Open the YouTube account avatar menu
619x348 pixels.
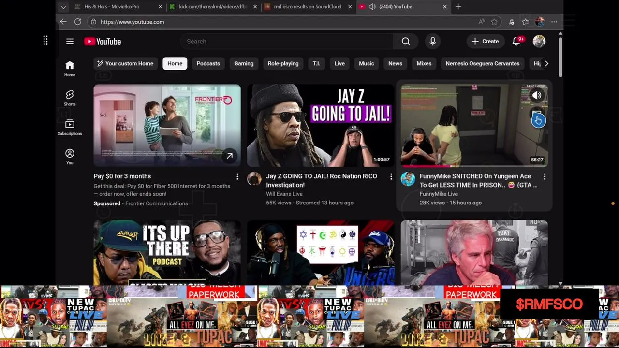click(x=539, y=42)
